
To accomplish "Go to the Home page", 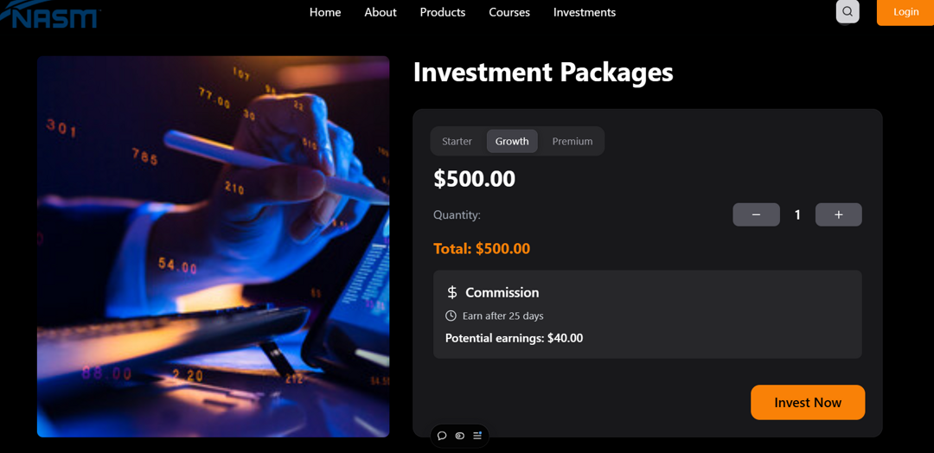I will coord(325,12).
